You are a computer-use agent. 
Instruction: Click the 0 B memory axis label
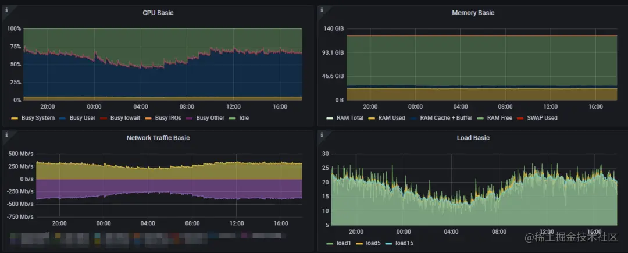[339, 100]
